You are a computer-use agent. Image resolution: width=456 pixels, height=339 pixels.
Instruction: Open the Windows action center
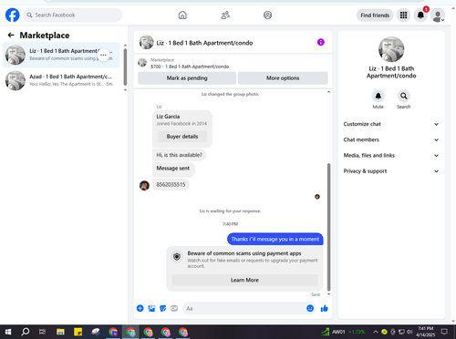444,332
